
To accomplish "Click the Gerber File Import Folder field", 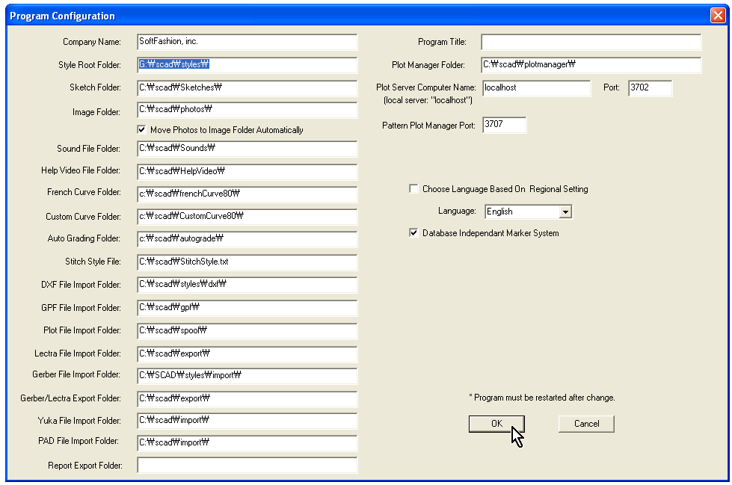I will tap(247, 375).
